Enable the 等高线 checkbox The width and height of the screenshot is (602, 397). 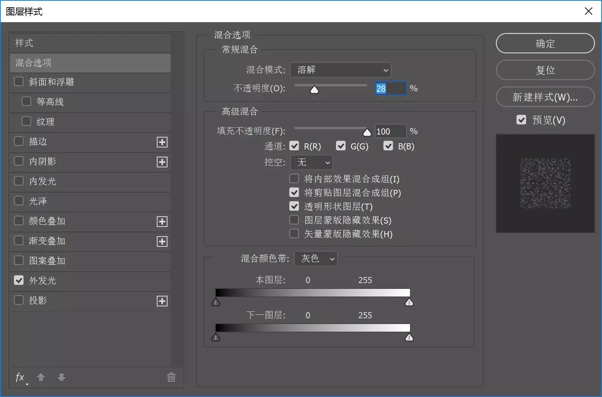pos(26,101)
